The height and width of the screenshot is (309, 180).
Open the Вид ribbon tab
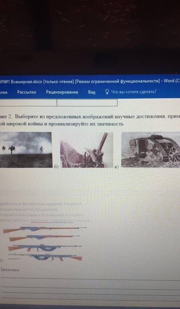92,92
